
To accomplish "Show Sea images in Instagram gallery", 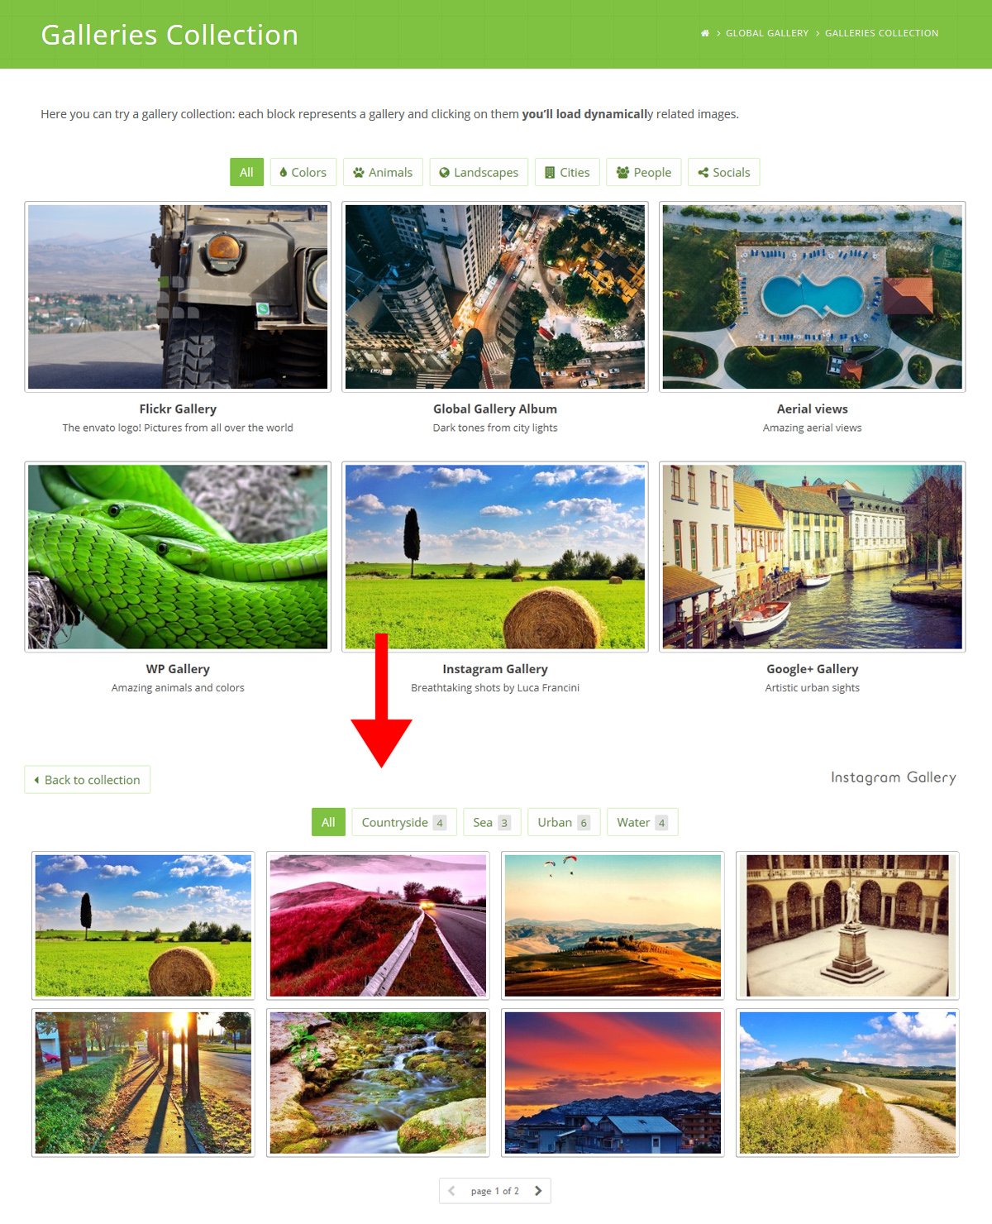I will [493, 822].
